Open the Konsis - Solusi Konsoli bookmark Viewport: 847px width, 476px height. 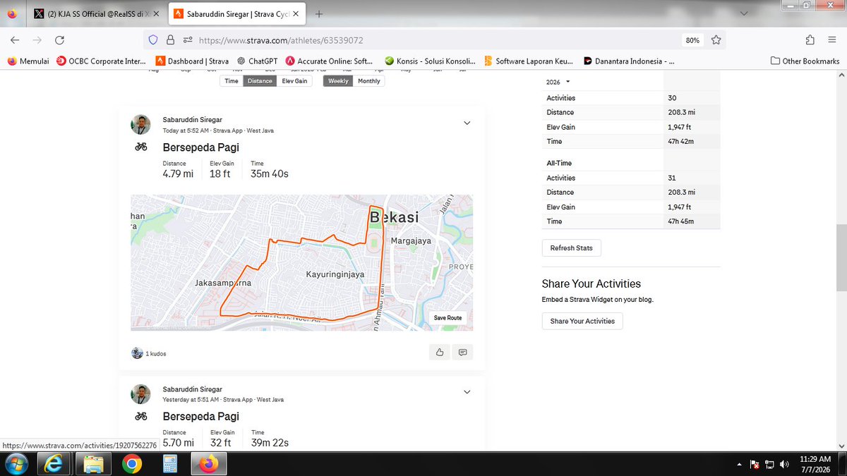point(430,61)
